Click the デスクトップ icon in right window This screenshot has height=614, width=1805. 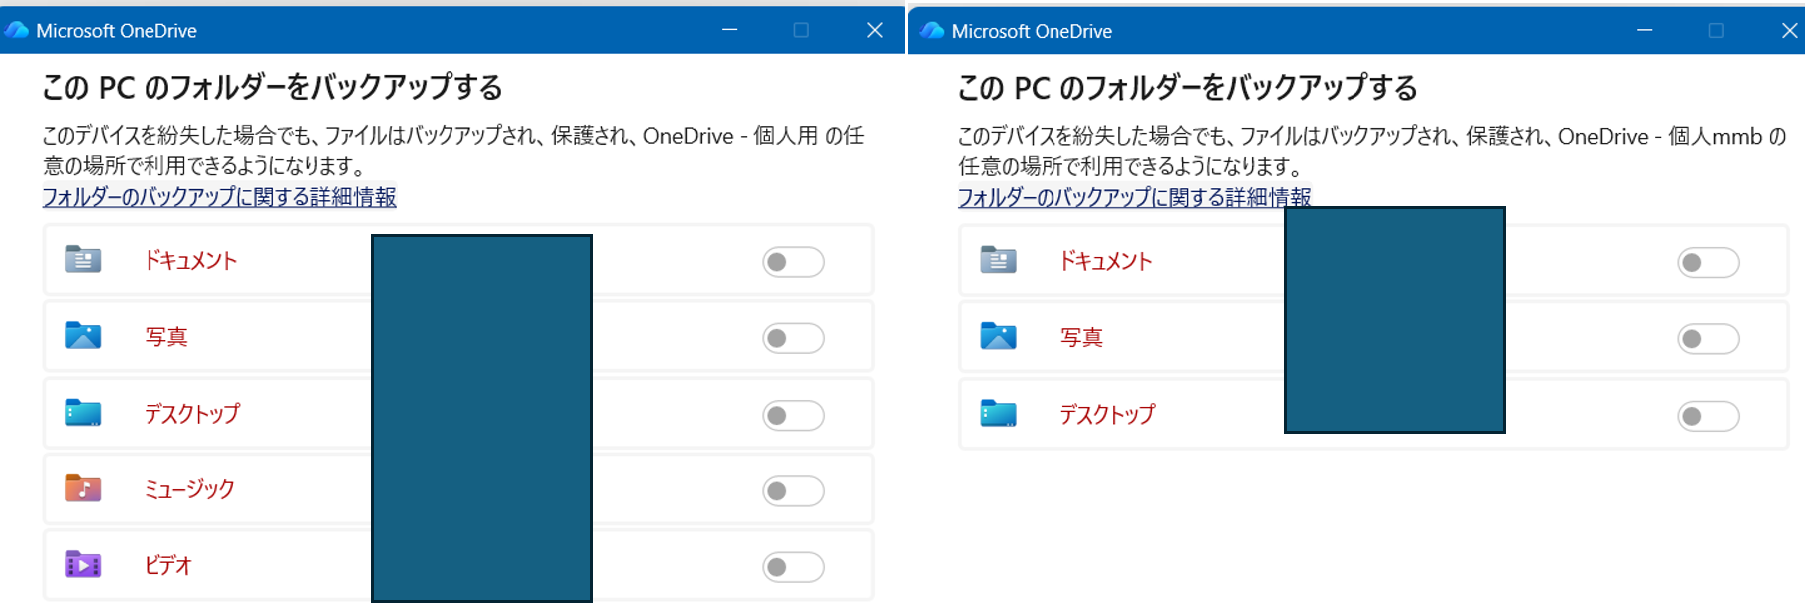[998, 414]
